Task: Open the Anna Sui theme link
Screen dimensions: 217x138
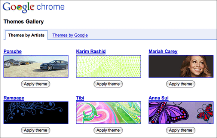Action: coord(159,98)
